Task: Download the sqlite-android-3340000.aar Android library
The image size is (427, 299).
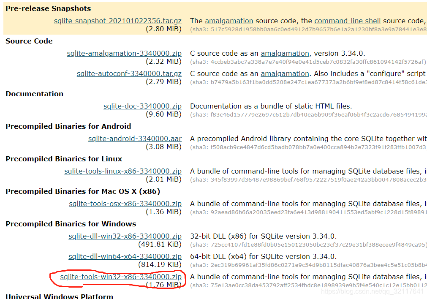Action: click(135, 139)
